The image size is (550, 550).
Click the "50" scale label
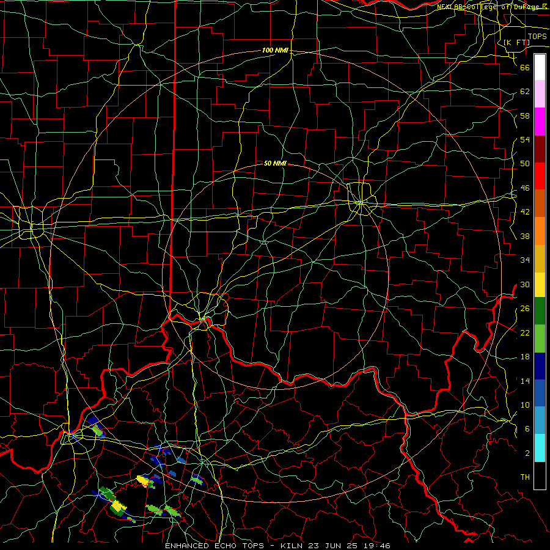click(x=525, y=164)
